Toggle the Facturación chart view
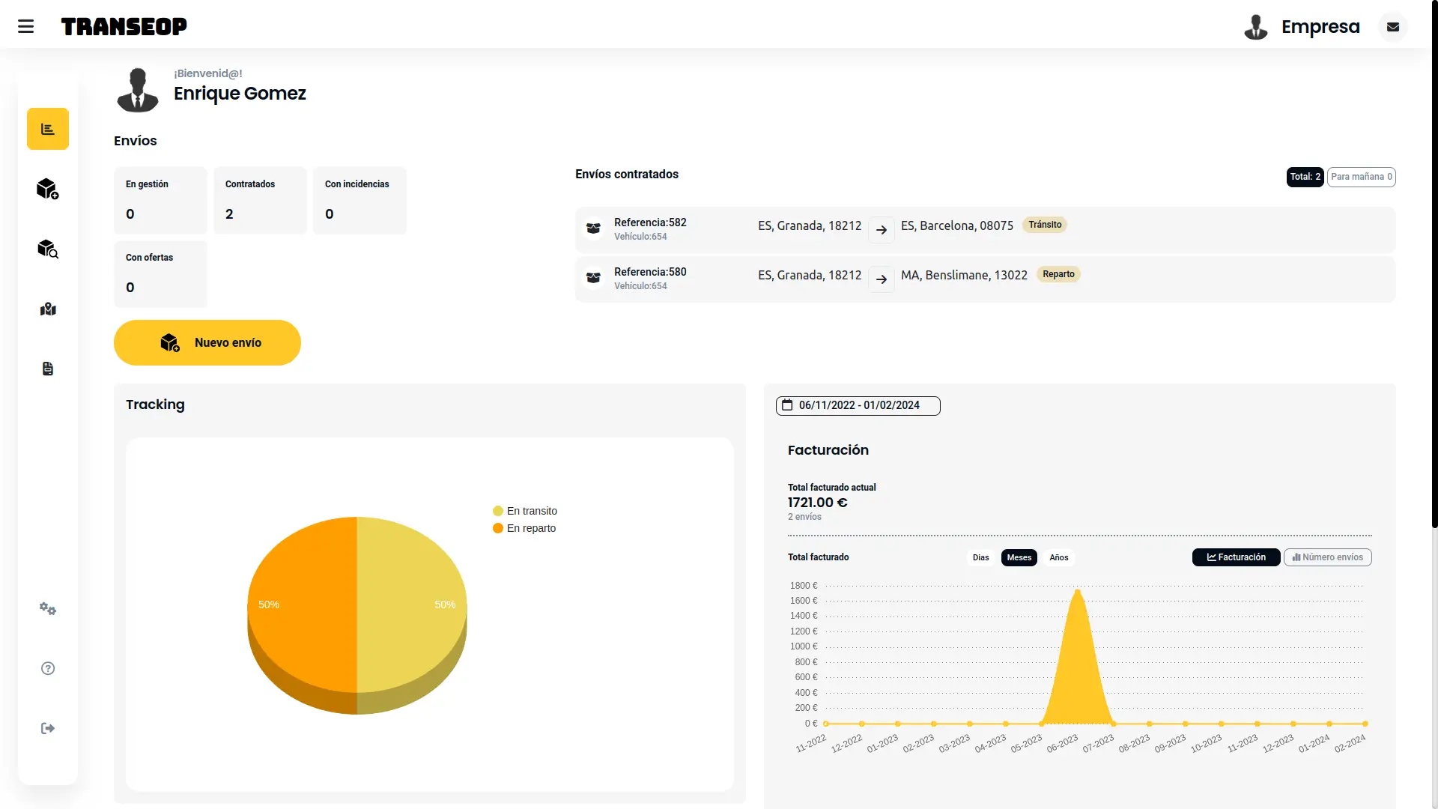 1236,557
